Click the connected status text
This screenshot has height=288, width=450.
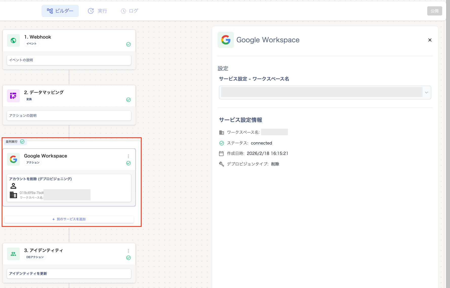261,143
